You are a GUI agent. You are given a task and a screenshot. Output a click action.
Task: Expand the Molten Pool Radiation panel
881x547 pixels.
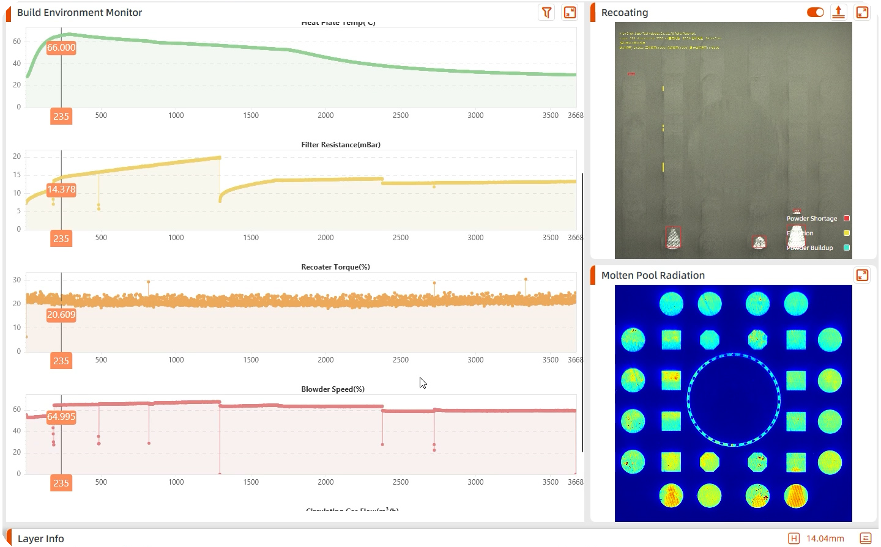861,275
